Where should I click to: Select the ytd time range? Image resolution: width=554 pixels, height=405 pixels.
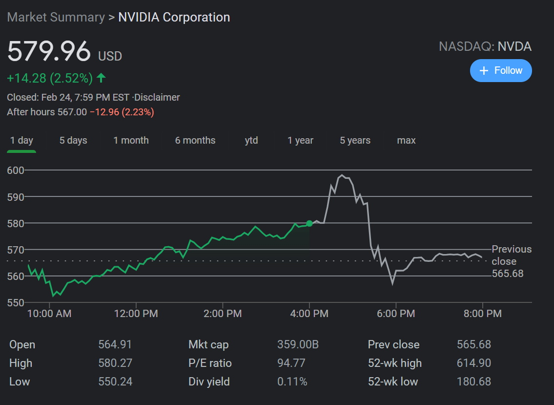[x=251, y=141]
